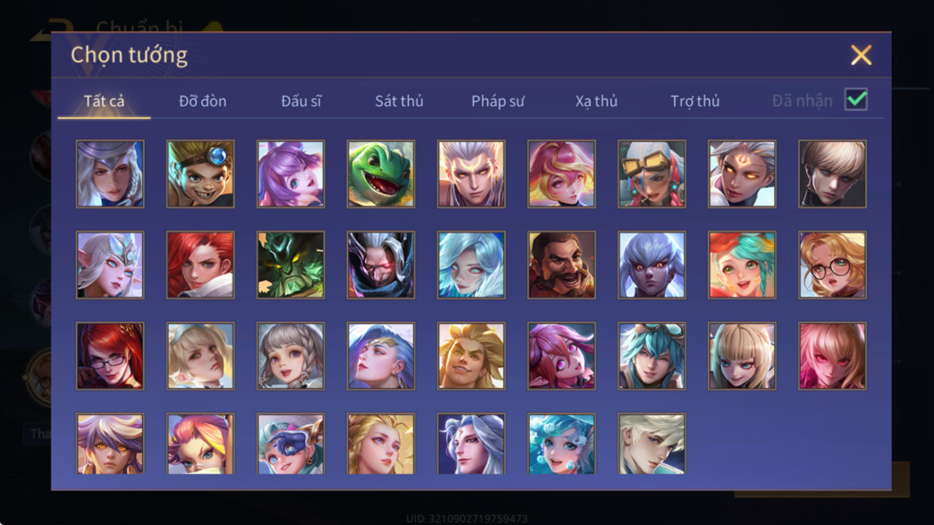The width and height of the screenshot is (934, 525).
Task: Select the bearded man hero with mustache
Action: pyautogui.click(x=561, y=265)
